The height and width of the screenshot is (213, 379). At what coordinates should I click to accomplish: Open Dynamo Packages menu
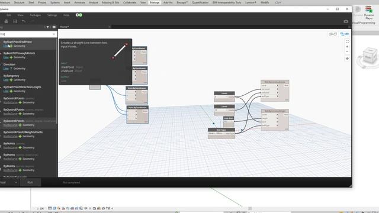(x=36, y=15)
